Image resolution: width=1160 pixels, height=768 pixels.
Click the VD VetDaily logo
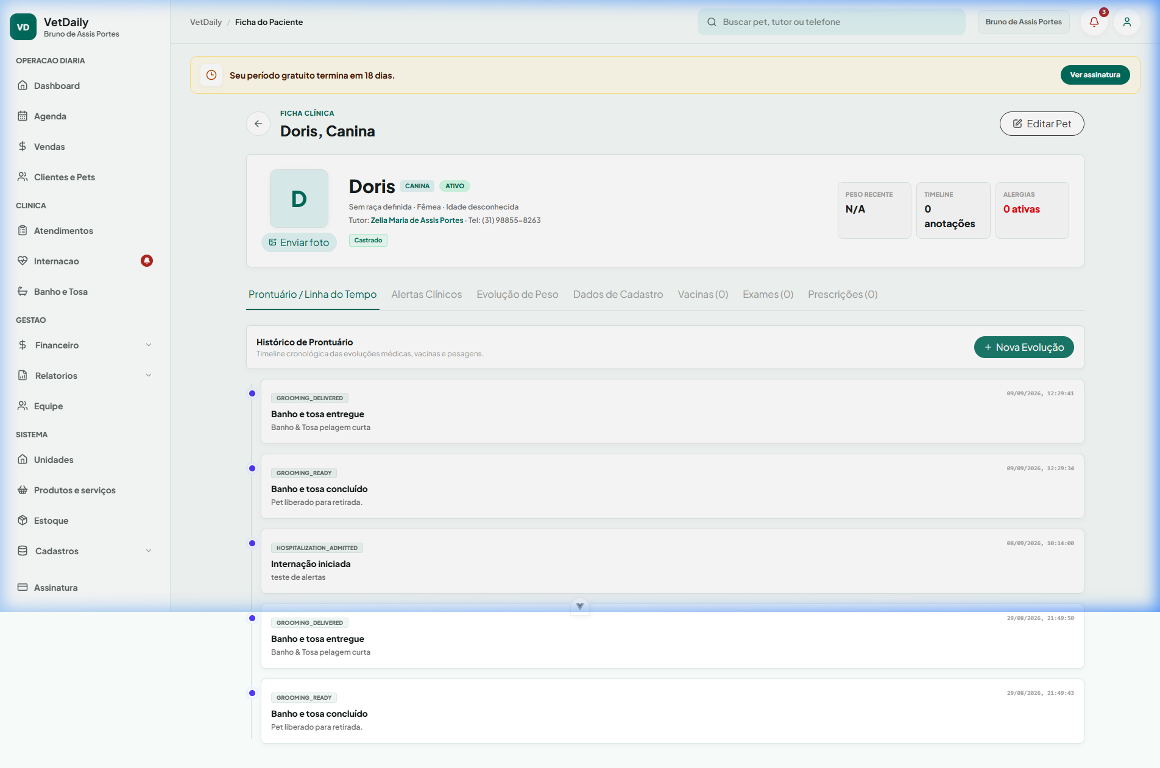pyautogui.click(x=23, y=27)
